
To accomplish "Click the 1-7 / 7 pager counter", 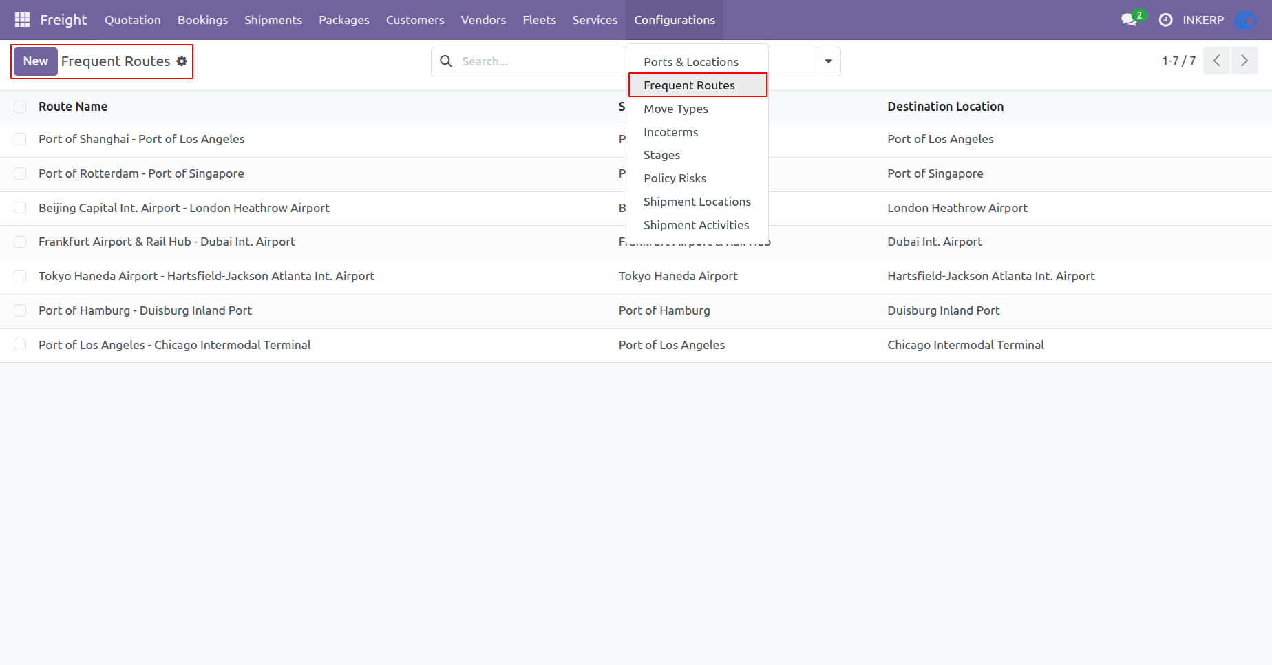I will (1179, 61).
